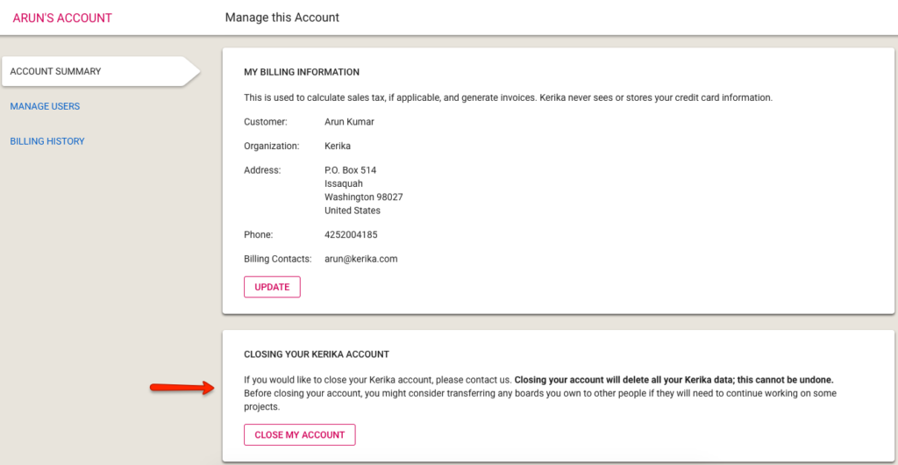Click the Phone: field label
The width and height of the screenshot is (898, 465).
coord(259,235)
